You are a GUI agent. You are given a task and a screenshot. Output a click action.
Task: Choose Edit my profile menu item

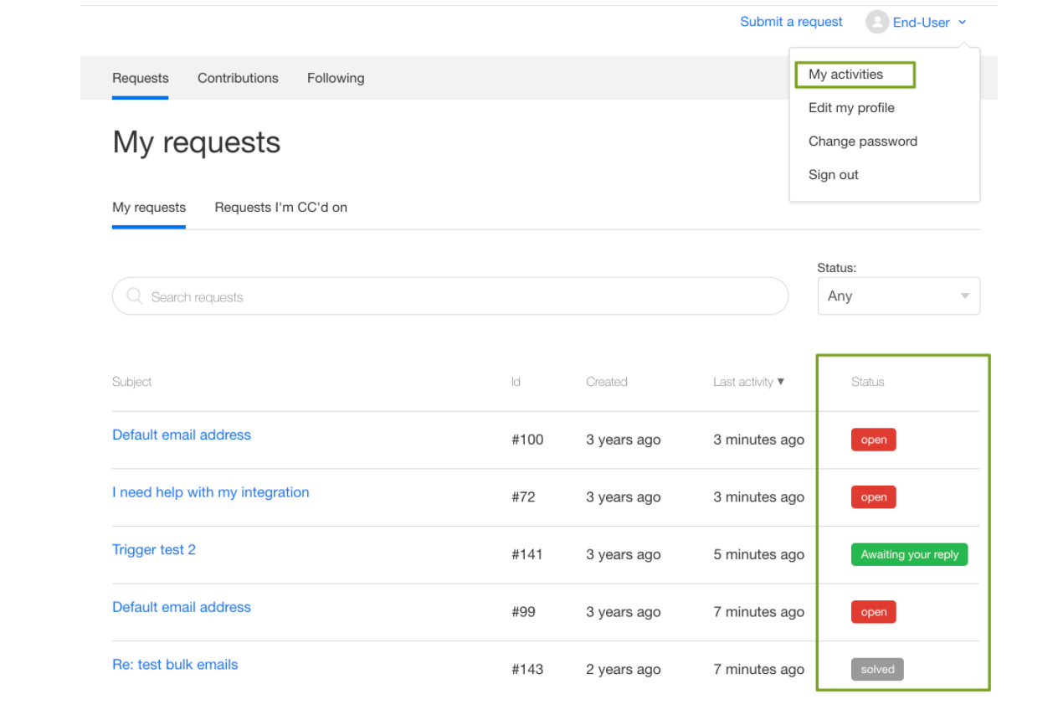[851, 108]
